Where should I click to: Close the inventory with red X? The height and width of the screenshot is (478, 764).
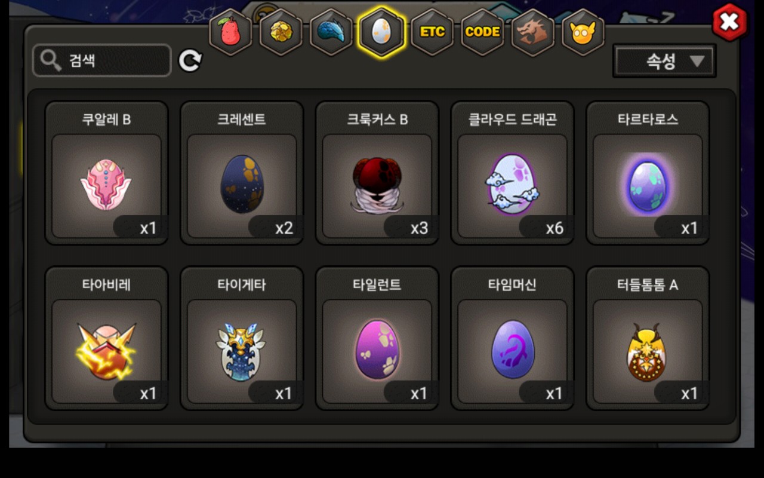click(x=729, y=22)
